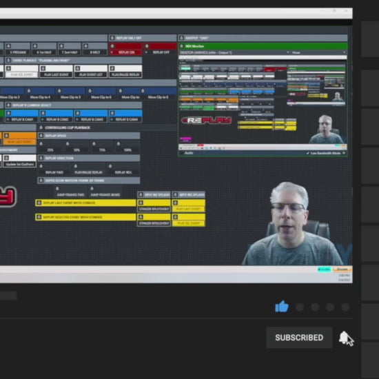This screenshot has height=379, width=379.
Task: Click the blue thumbs-up like icon
Action: tap(282, 307)
